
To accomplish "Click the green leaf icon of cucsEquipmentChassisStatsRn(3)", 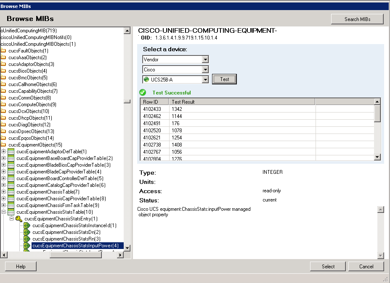I will coord(27,239).
